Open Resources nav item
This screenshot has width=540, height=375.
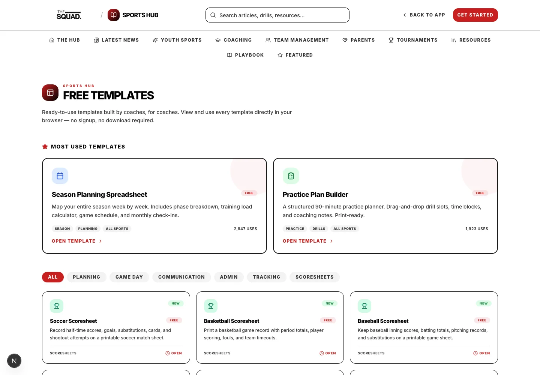(x=471, y=40)
